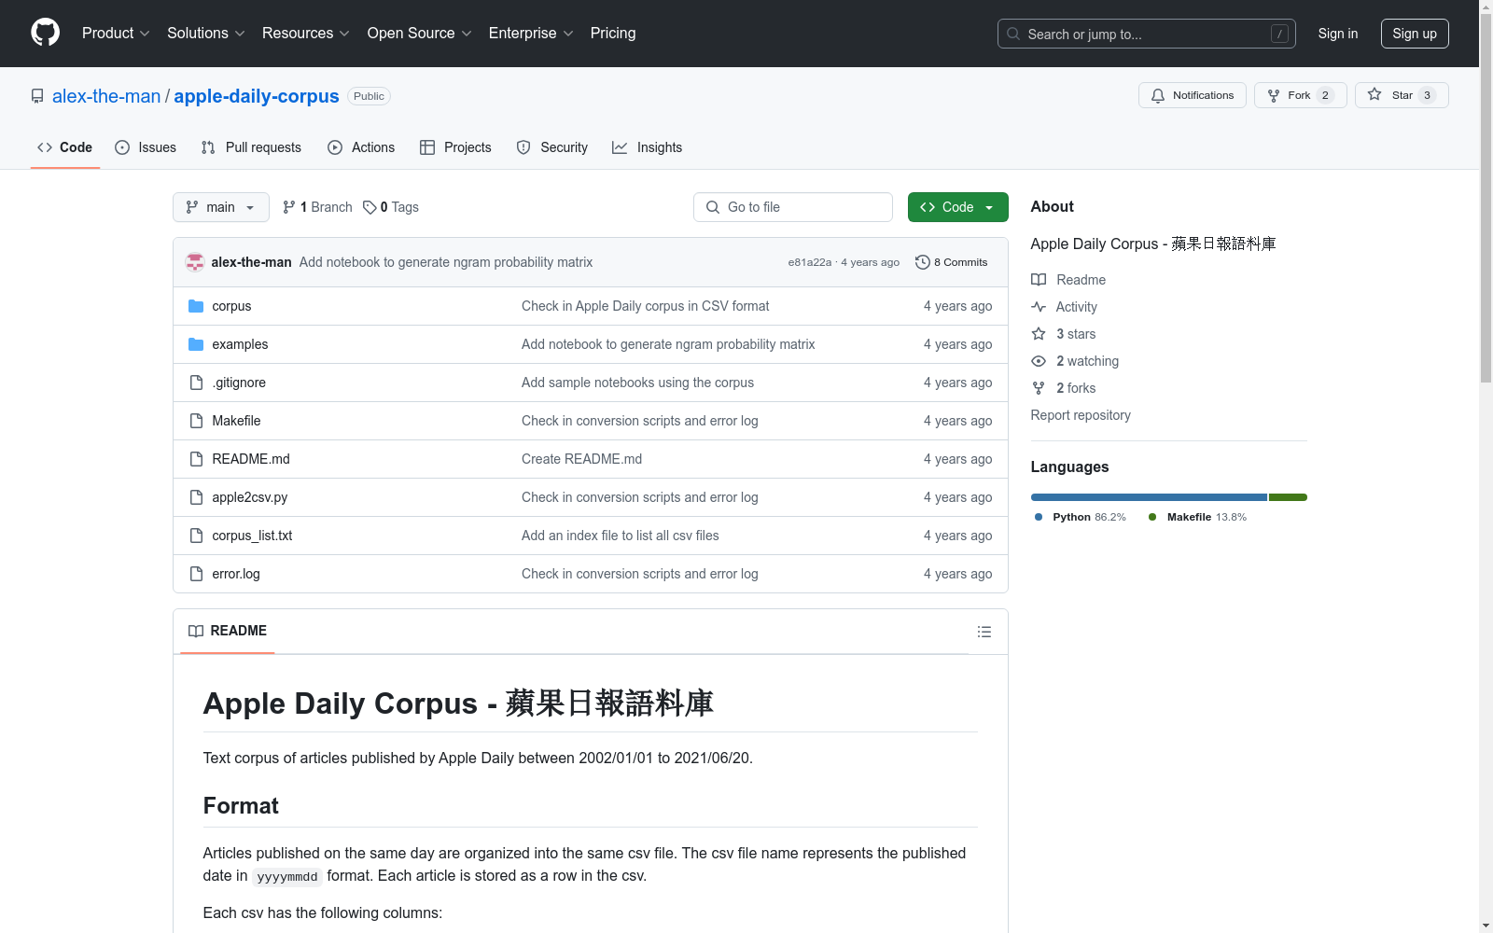
Task: Focus the Go to file input
Action: coord(793,207)
